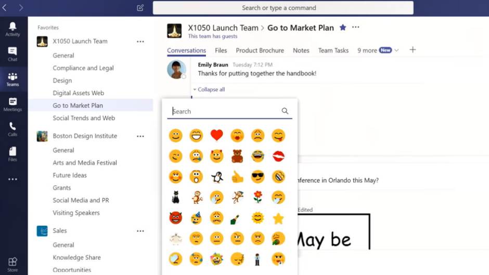Open the Chat section
Screen dimensions: 489x275
(12, 54)
